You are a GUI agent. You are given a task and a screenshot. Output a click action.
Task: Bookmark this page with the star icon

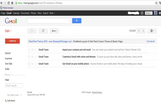(x=156, y=3)
